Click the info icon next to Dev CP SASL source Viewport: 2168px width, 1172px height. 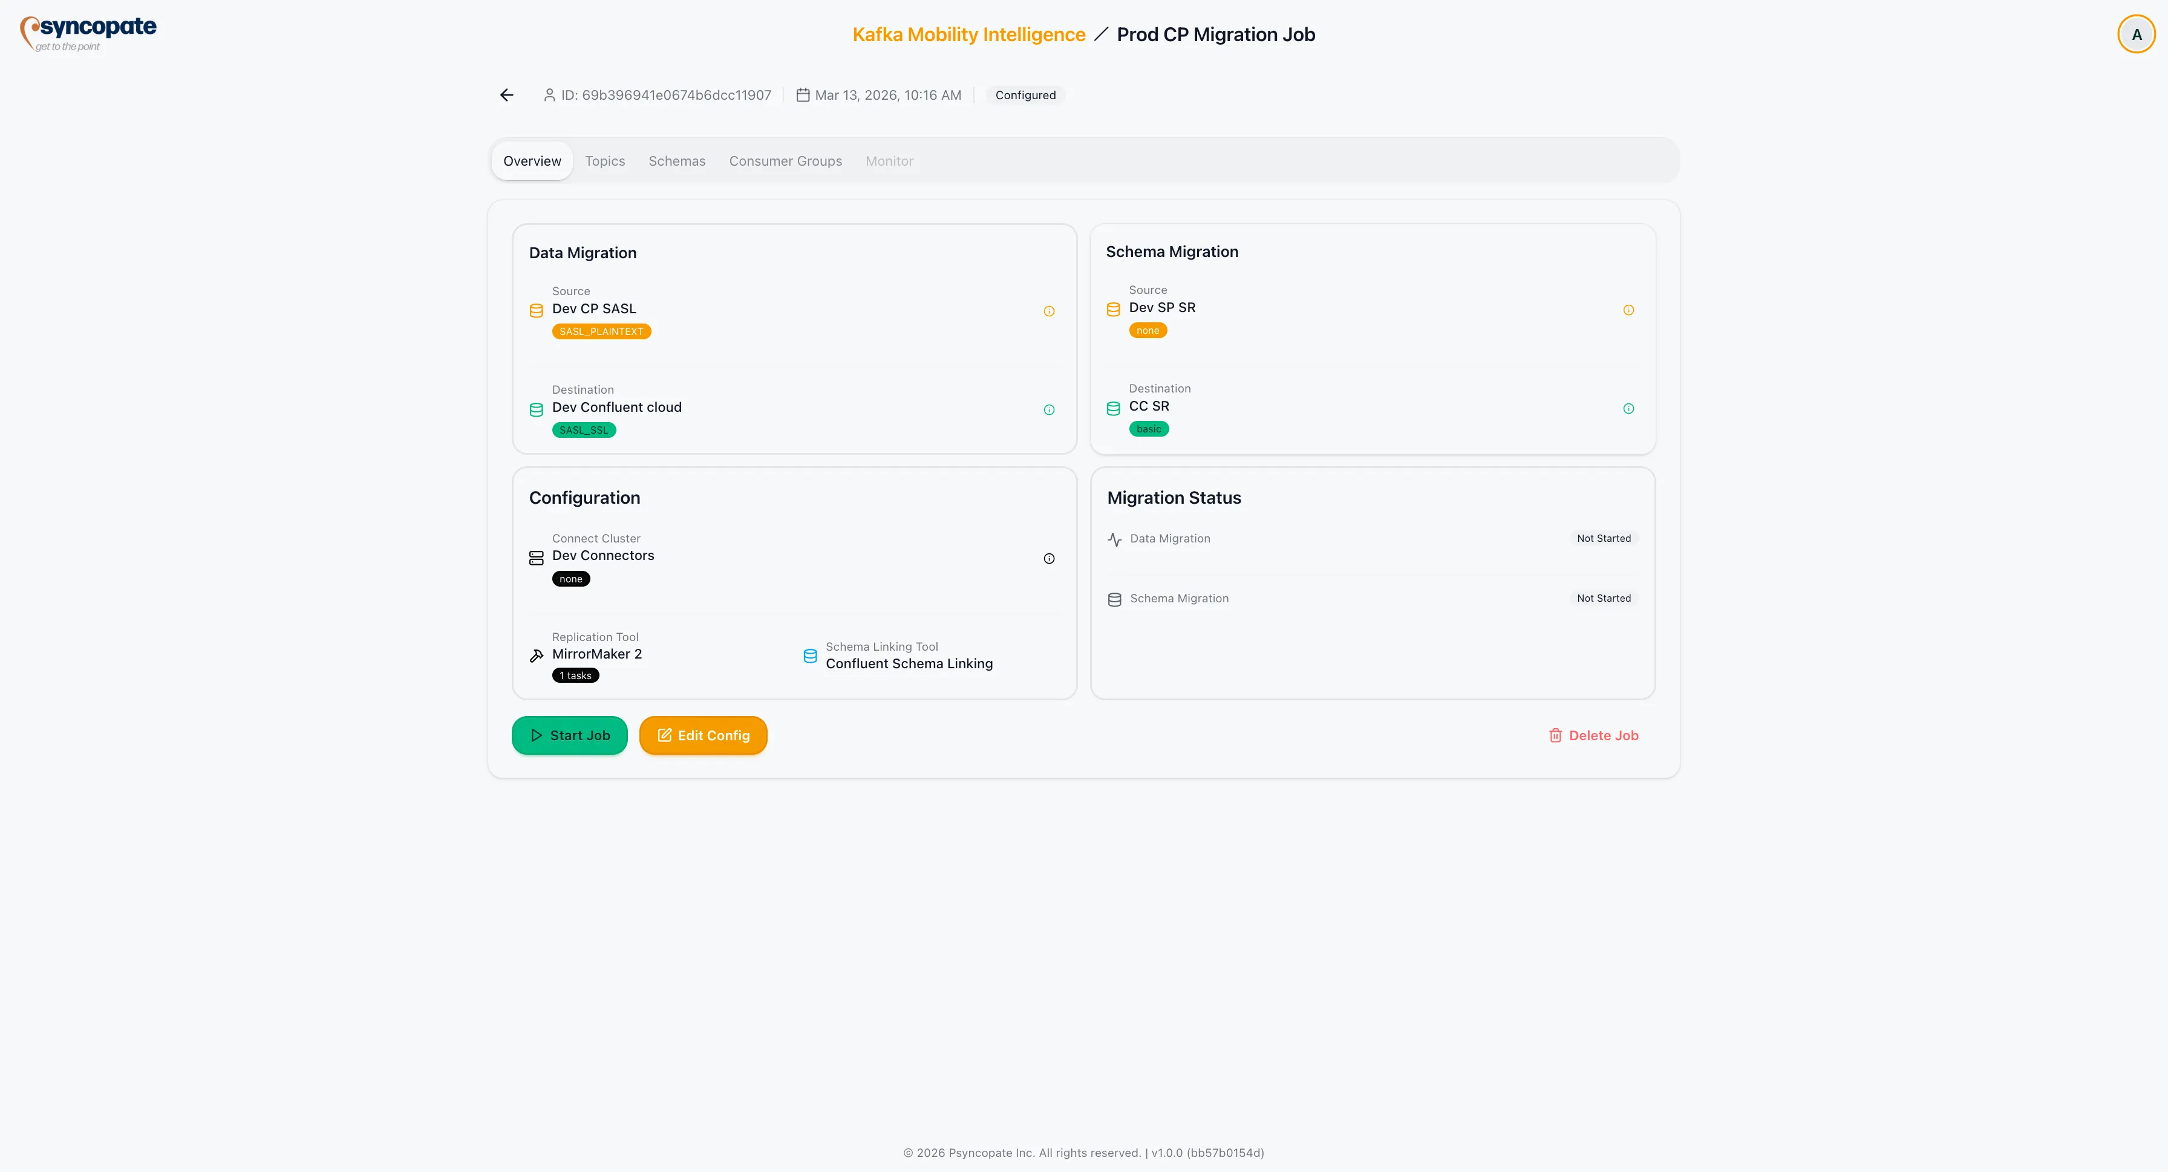click(x=1049, y=311)
